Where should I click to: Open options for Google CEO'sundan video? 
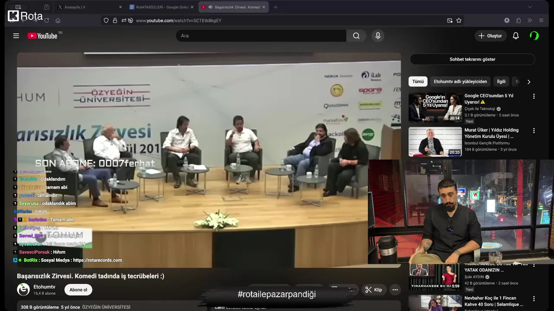coord(534,96)
